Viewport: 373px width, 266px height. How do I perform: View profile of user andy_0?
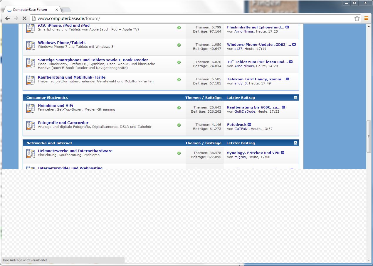[x=241, y=83]
